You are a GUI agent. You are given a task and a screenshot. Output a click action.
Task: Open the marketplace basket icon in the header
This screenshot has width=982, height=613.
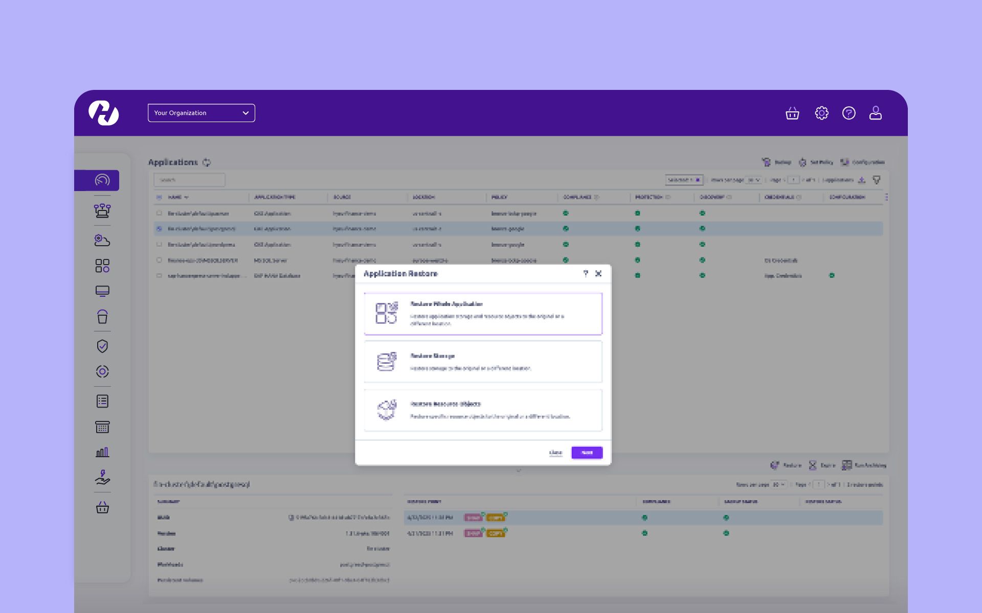click(x=792, y=113)
